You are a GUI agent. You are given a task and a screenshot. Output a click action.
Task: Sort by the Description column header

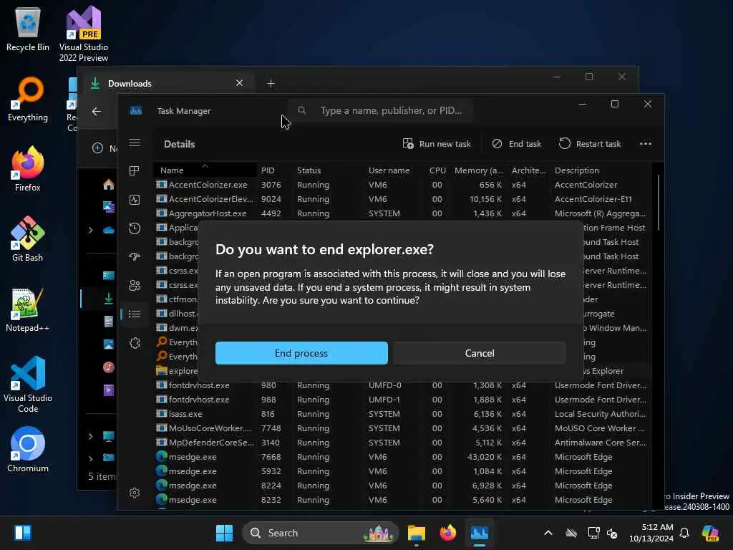(601, 170)
